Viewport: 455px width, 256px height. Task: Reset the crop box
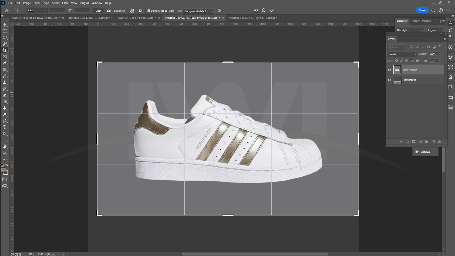pyautogui.click(x=256, y=10)
